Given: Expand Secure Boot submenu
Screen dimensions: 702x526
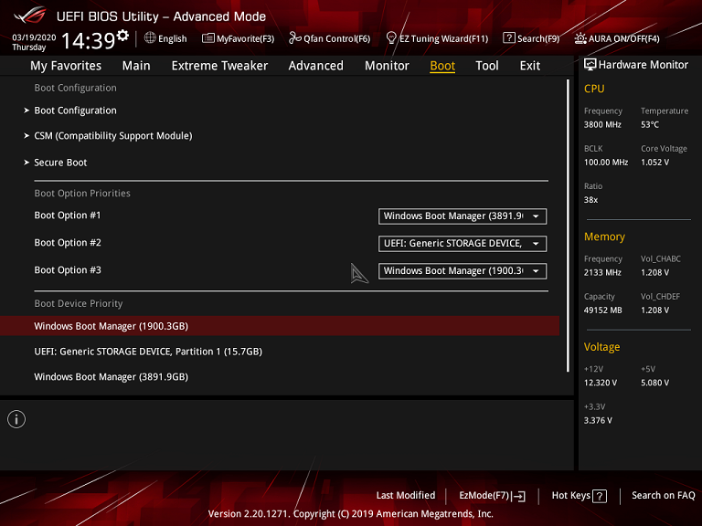Looking at the screenshot, I should pos(60,163).
